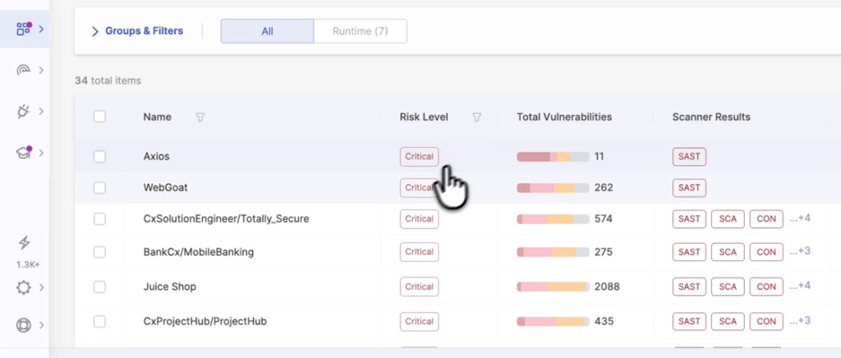841x358 pixels.
Task: Switch to the Runtime (7) tab
Action: pyautogui.click(x=360, y=31)
